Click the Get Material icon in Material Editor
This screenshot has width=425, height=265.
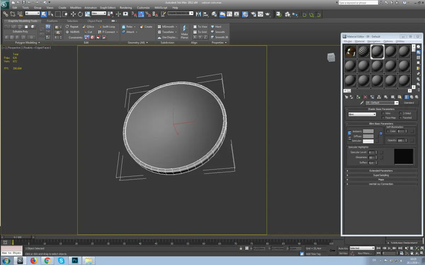coord(347,97)
